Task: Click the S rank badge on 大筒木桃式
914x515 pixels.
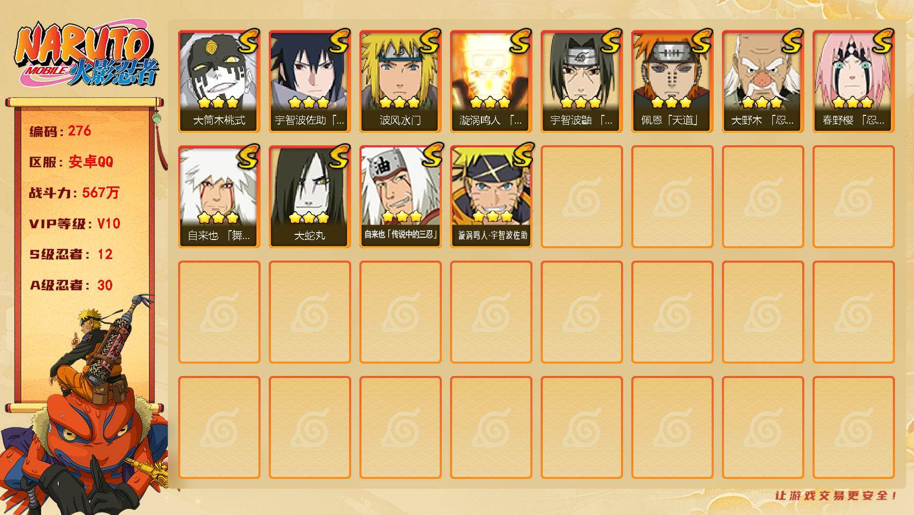Action: [248, 42]
